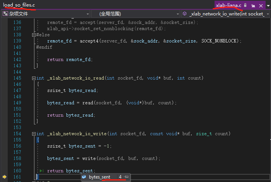Switch to the load_so_files.c tab
Screen dimensions: 271x182
19,5
